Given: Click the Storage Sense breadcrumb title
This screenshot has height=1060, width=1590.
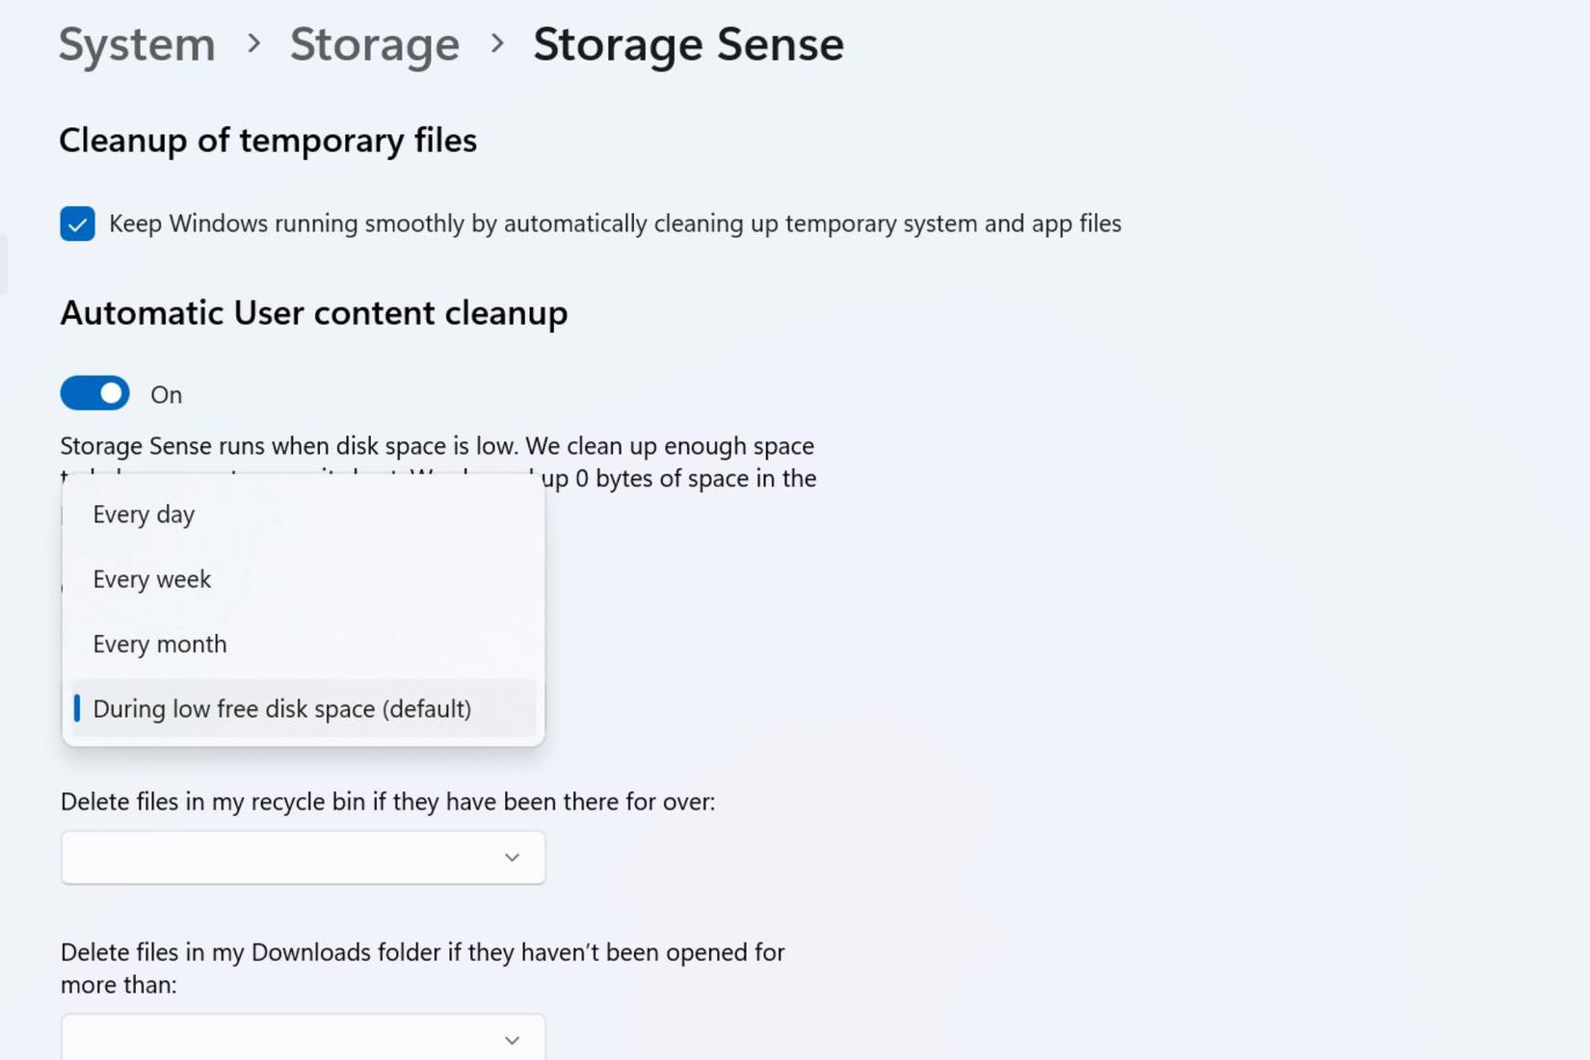Looking at the screenshot, I should coord(688,43).
